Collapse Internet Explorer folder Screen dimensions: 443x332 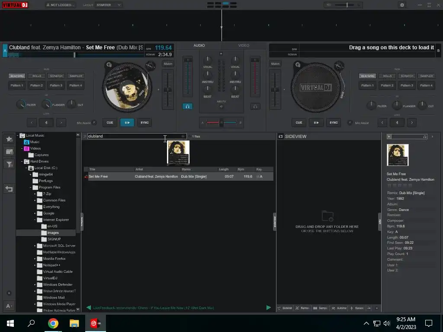coord(35,220)
